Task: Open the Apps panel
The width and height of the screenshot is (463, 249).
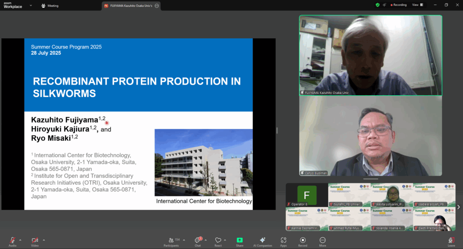Action: pos(283,240)
